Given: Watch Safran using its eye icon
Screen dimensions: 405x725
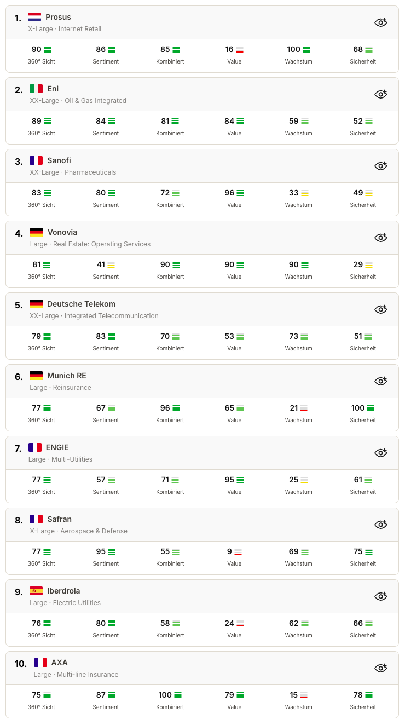Looking at the screenshot, I should 380,525.
